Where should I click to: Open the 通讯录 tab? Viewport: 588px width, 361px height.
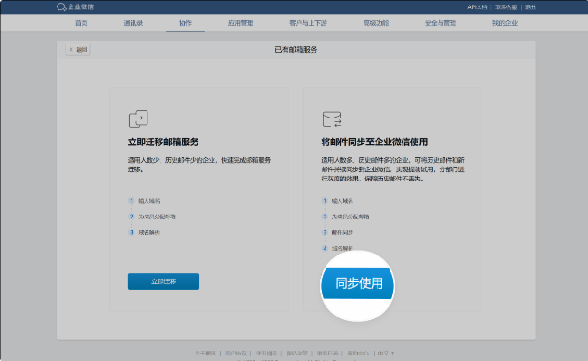134,23
